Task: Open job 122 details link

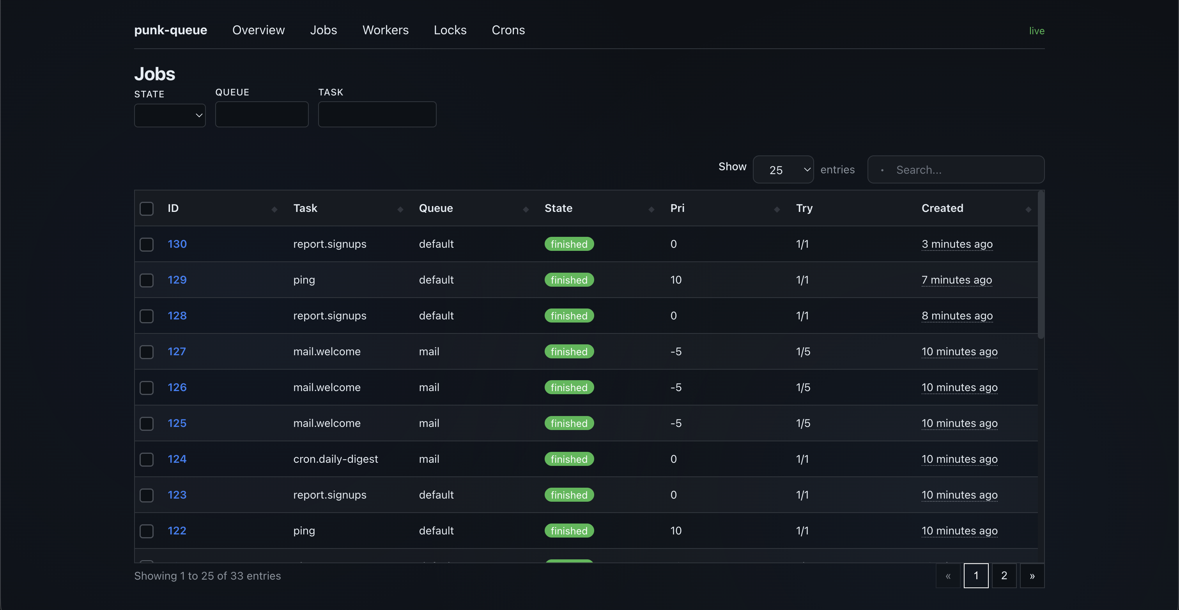Action: click(177, 531)
